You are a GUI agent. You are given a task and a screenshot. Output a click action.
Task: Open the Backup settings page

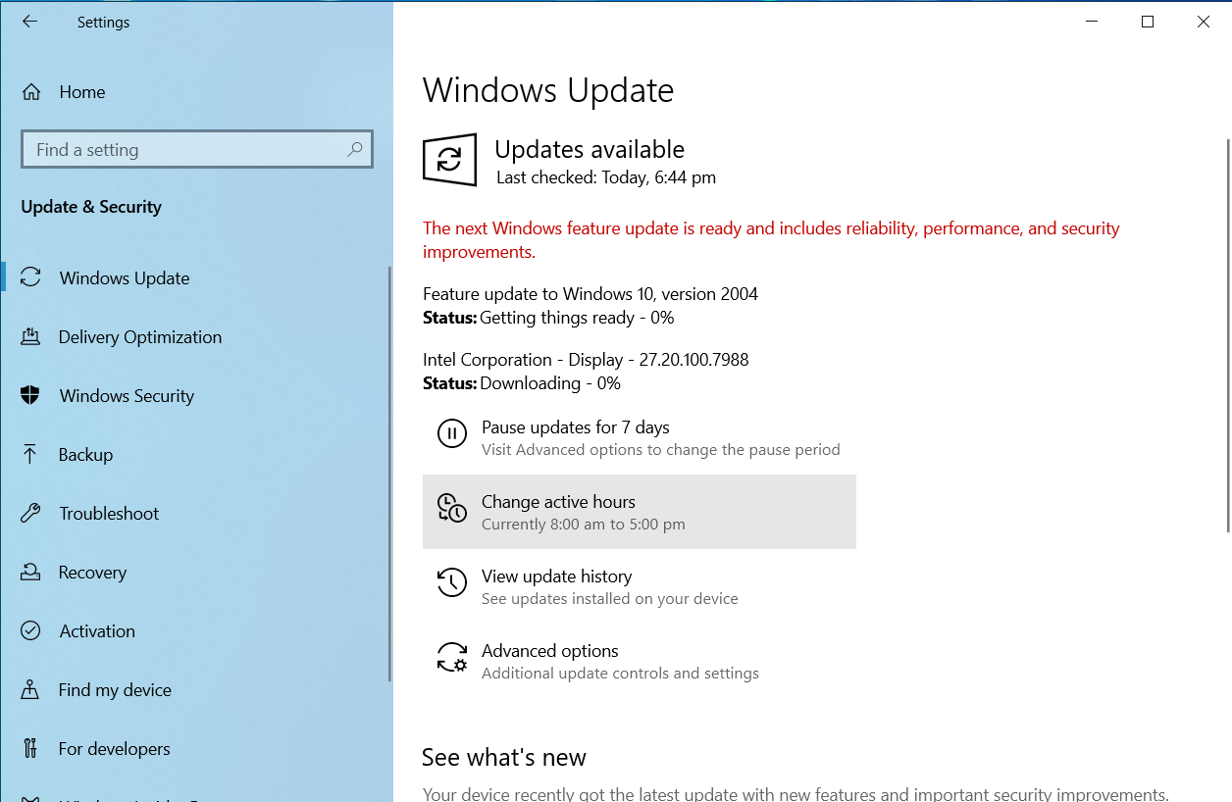pyautogui.click(x=85, y=455)
